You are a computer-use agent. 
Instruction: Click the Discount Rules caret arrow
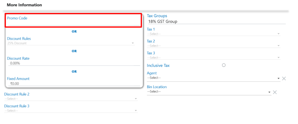(133, 43)
